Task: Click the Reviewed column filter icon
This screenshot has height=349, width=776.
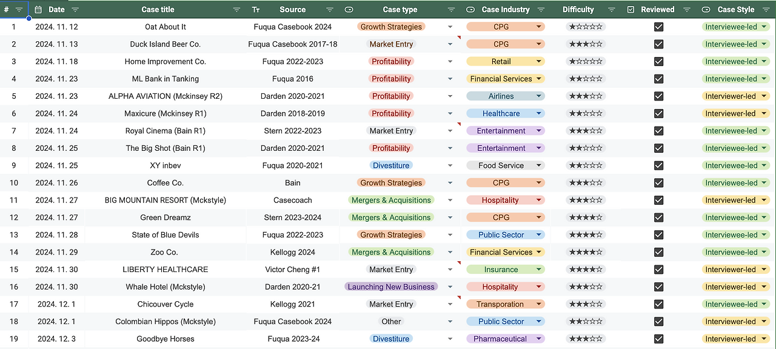Action: [687, 10]
